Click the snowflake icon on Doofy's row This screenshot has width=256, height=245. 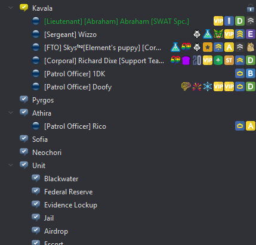click(208, 86)
